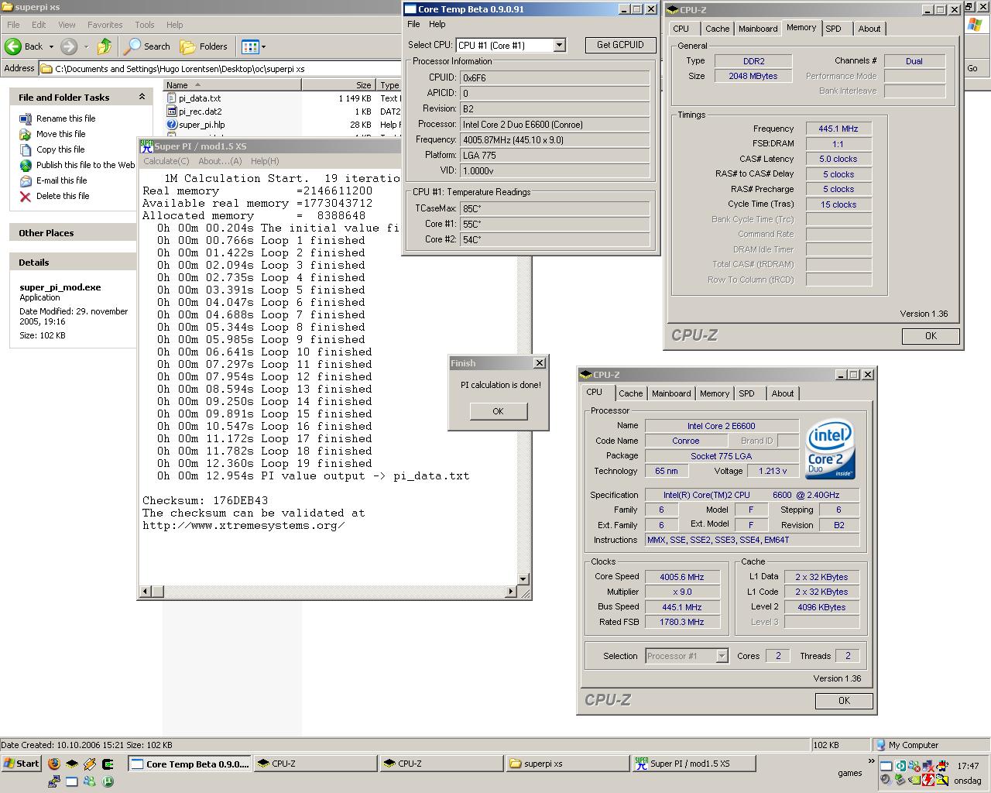Screen dimensions: 991x793
Task: Open the network computers icon in quick launch
Action: pos(53,781)
